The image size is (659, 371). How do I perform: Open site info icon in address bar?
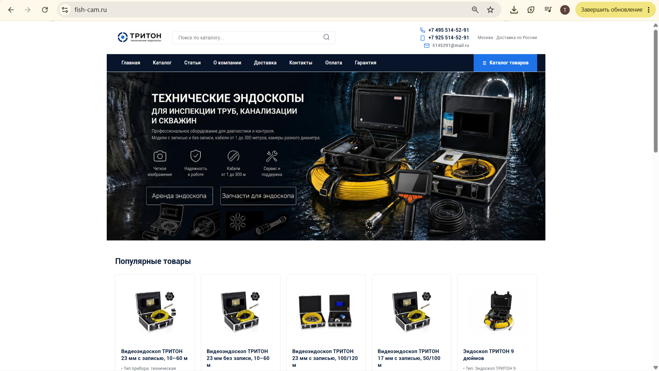point(65,10)
